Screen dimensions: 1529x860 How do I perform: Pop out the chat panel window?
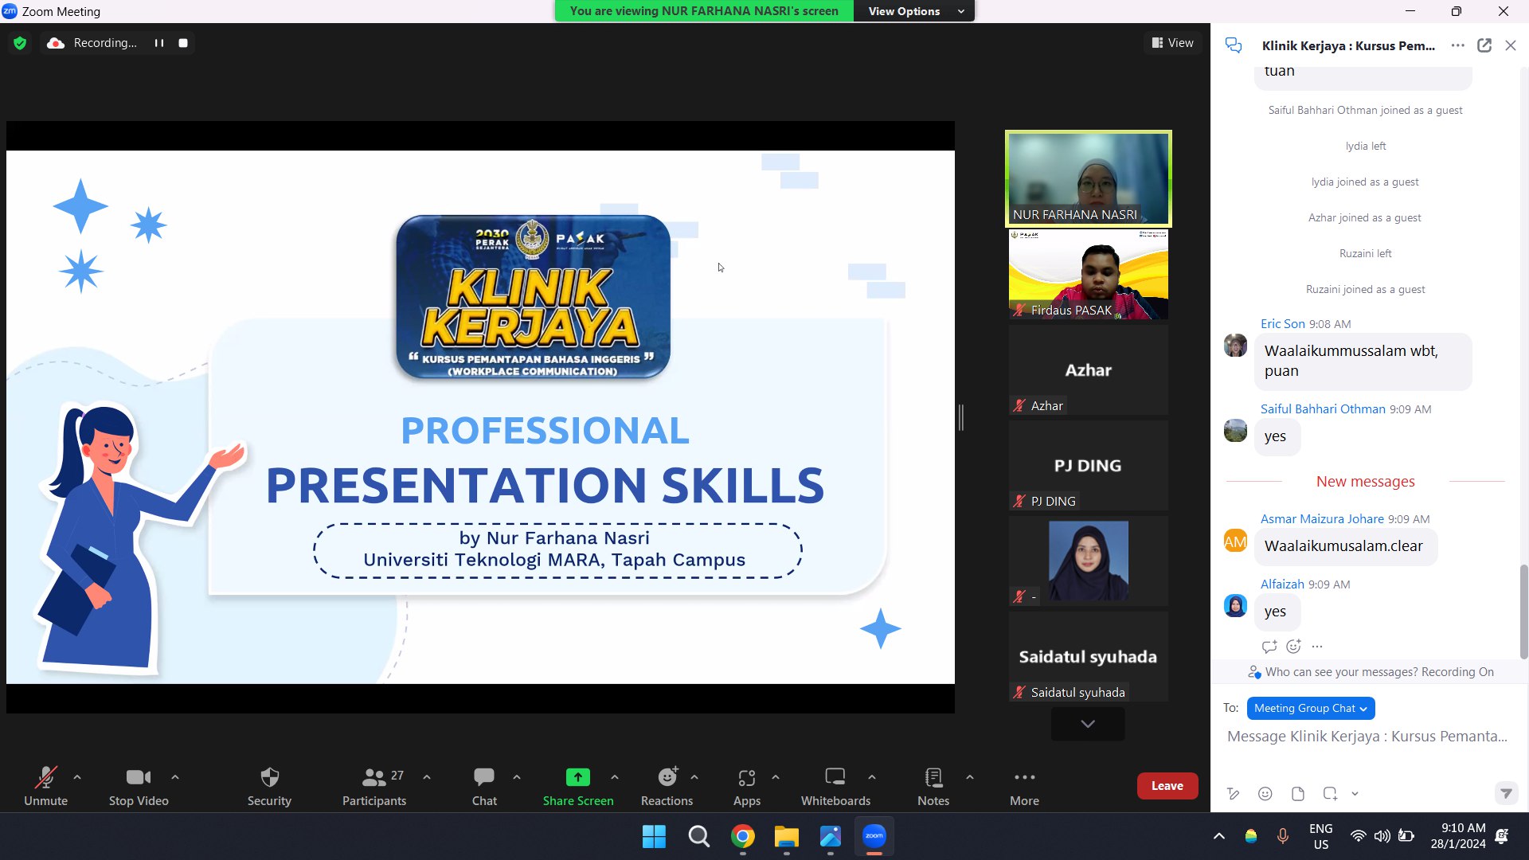click(x=1484, y=45)
